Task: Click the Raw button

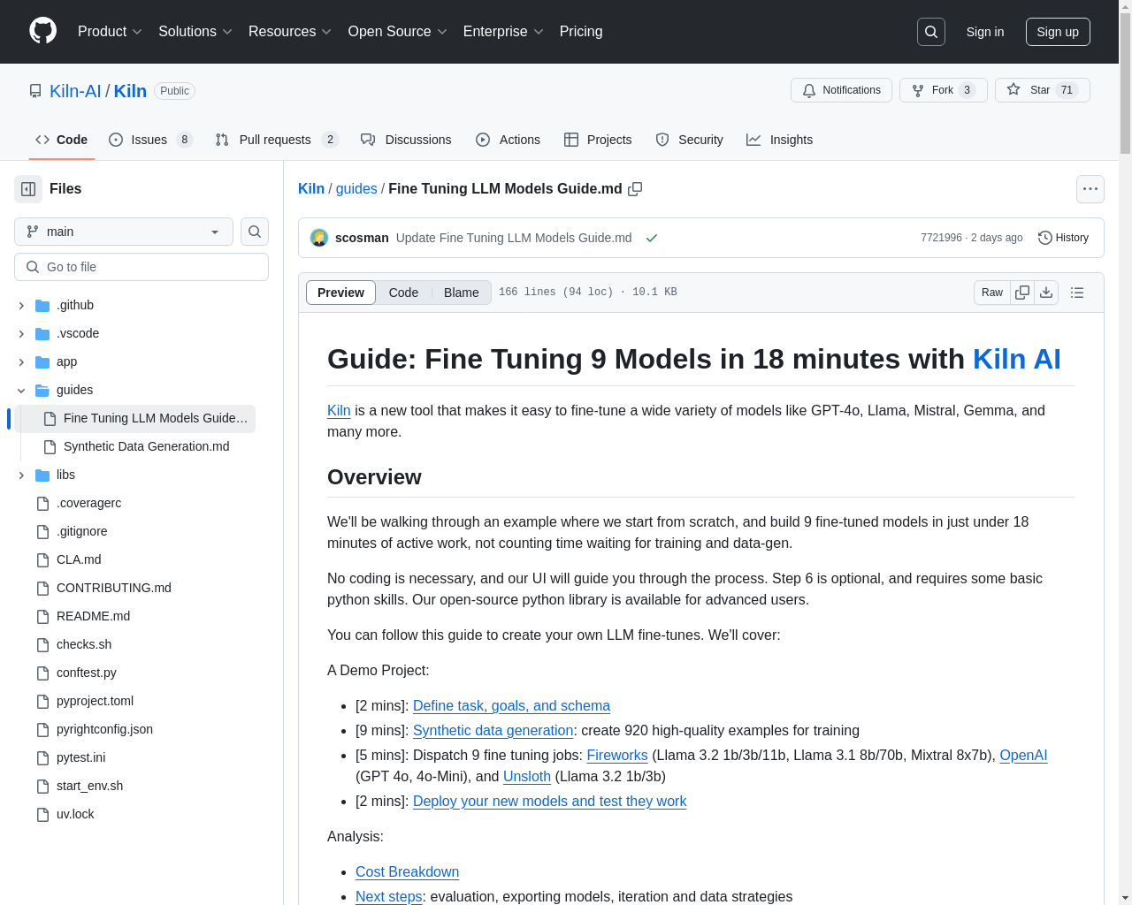Action: (992, 293)
